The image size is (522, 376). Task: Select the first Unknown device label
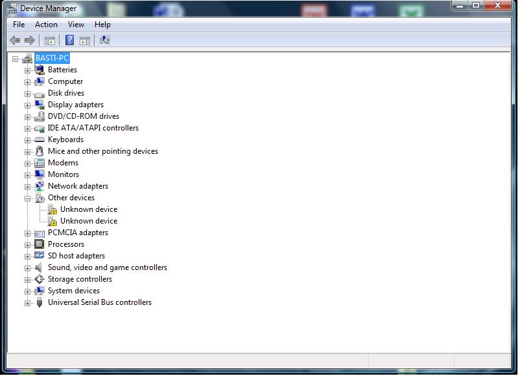(89, 209)
